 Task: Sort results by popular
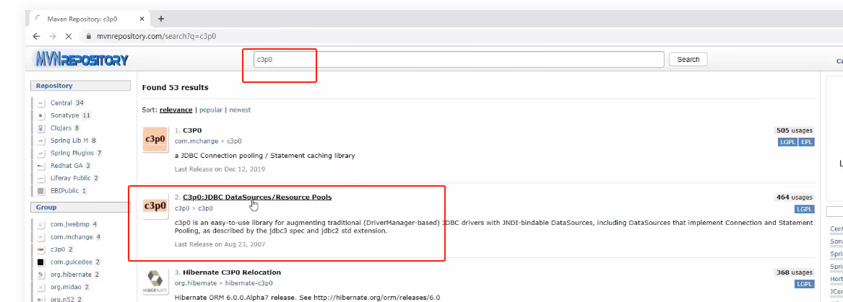pyautogui.click(x=211, y=110)
